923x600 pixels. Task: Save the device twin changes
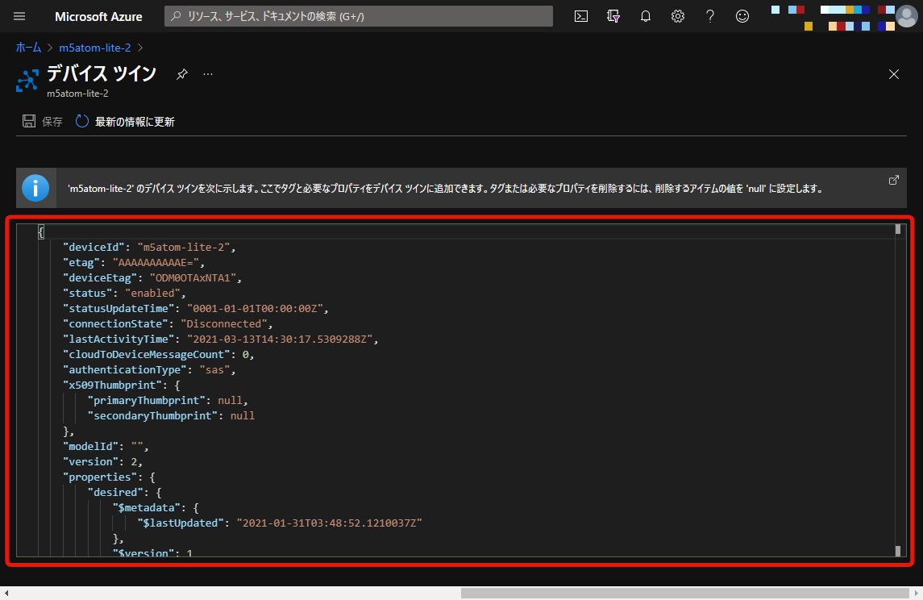[x=43, y=121]
